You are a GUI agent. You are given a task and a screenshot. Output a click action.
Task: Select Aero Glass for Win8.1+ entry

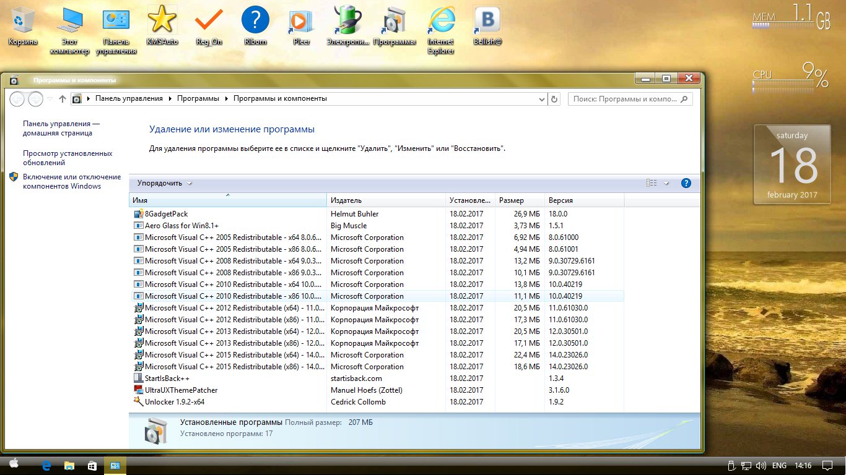pyautogui.click(x=377, y=226)
